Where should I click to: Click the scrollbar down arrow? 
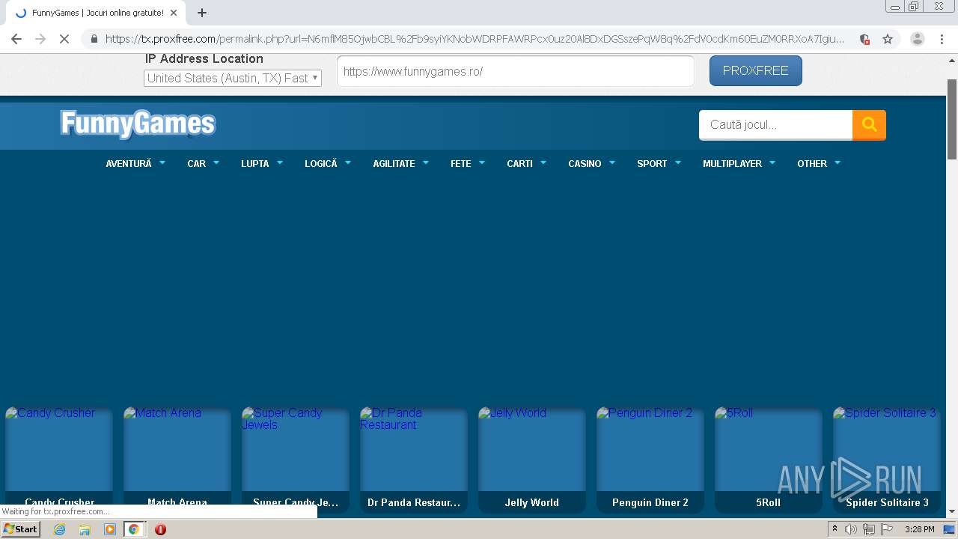952,512
